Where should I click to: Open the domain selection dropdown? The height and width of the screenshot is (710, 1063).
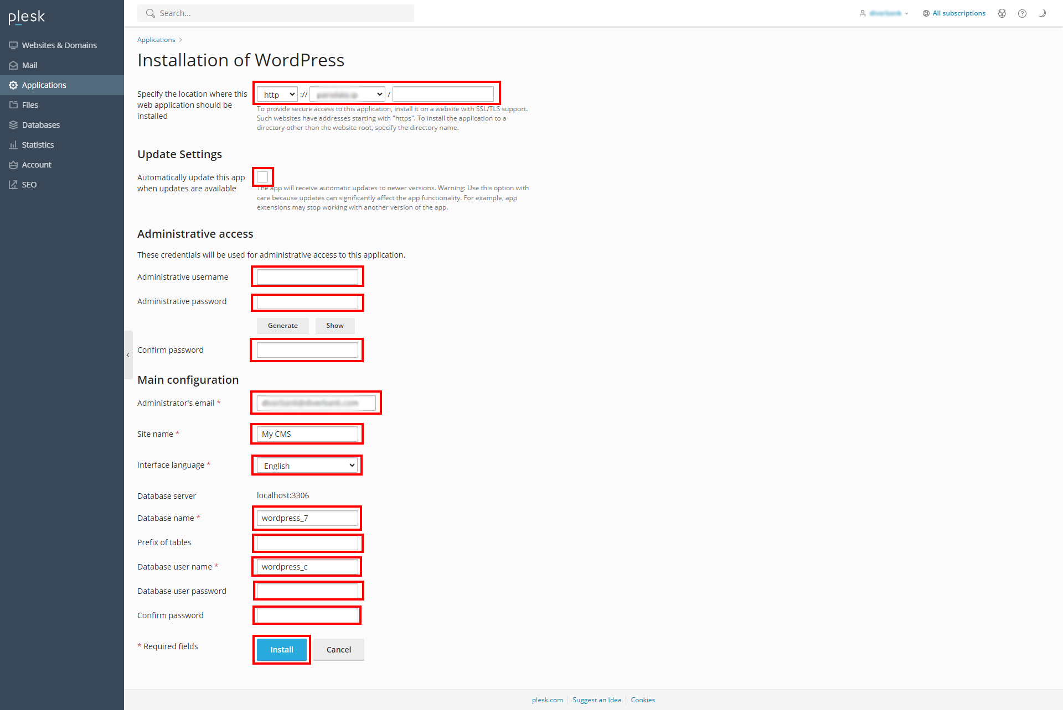pyautogui.click(x=348, y=95)
